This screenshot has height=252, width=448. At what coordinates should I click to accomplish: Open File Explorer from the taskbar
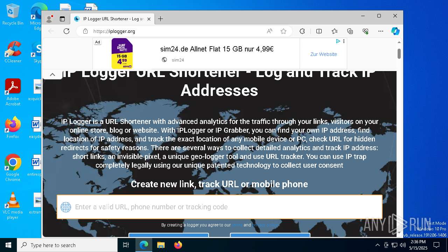click(x=161, y=245)
